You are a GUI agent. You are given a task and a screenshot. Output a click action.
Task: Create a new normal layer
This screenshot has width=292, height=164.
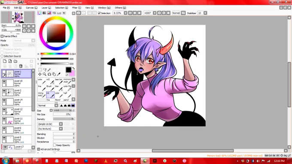tap(5, 61)
